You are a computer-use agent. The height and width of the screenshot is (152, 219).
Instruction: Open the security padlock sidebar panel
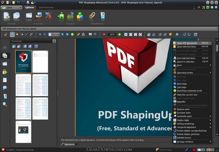[x=5, y=72]
